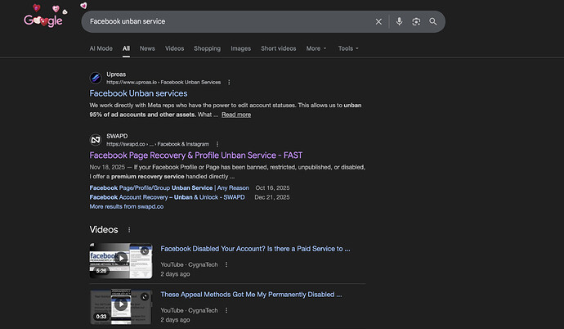Viewport: 564px width, 329px height.
Task: Play the 5:26 Facebook video thumbnail
Action: (121, 261)
